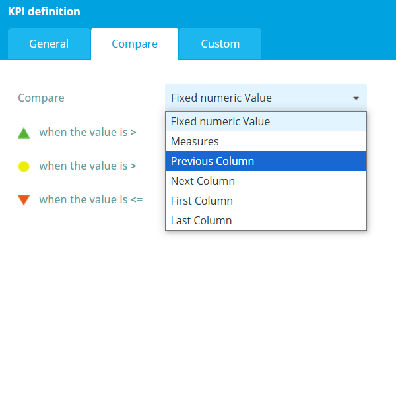Pick Previous Column from the list
The image size is (396, 396).
pos(266,161)
